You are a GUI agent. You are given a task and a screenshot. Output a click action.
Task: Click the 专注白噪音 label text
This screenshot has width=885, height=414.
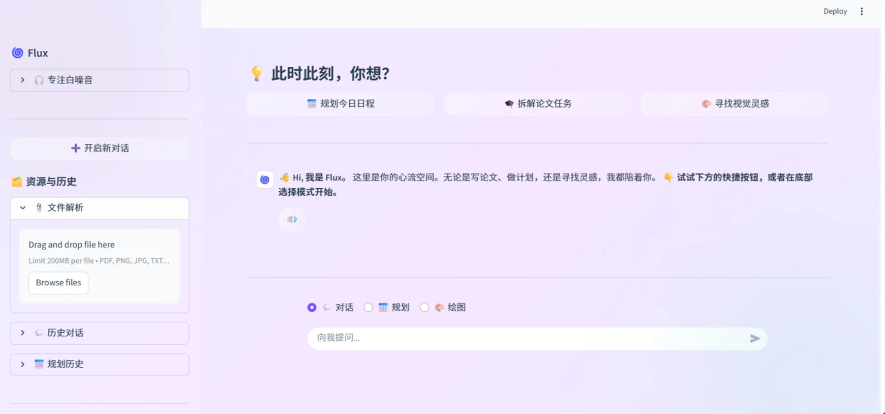tap(70, 80)
